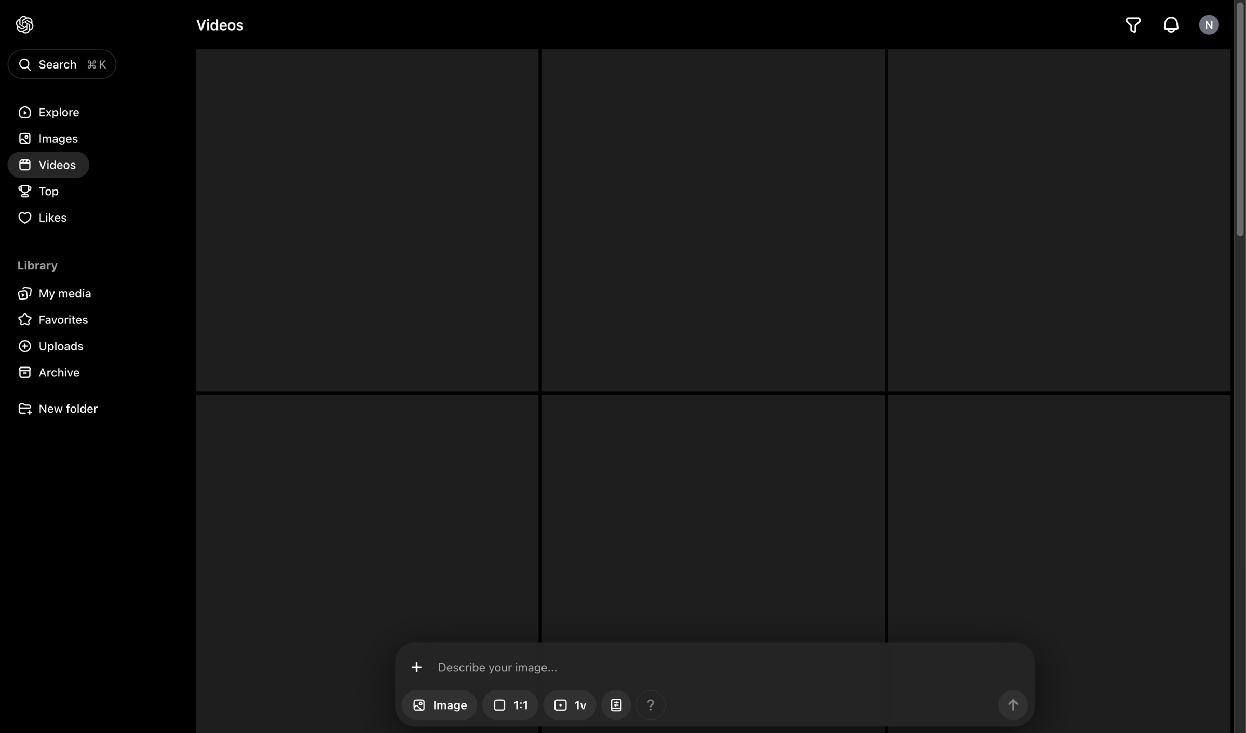
Task: Open the presets list icon
Action: click(616, 705)
